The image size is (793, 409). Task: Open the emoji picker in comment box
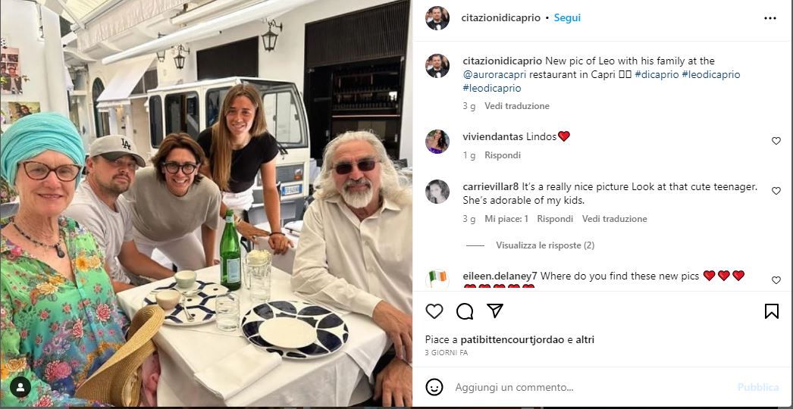point(434,387)
